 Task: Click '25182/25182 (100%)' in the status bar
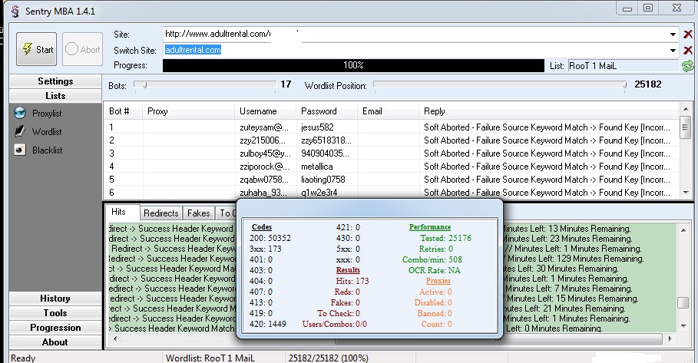tap(329, 358)
